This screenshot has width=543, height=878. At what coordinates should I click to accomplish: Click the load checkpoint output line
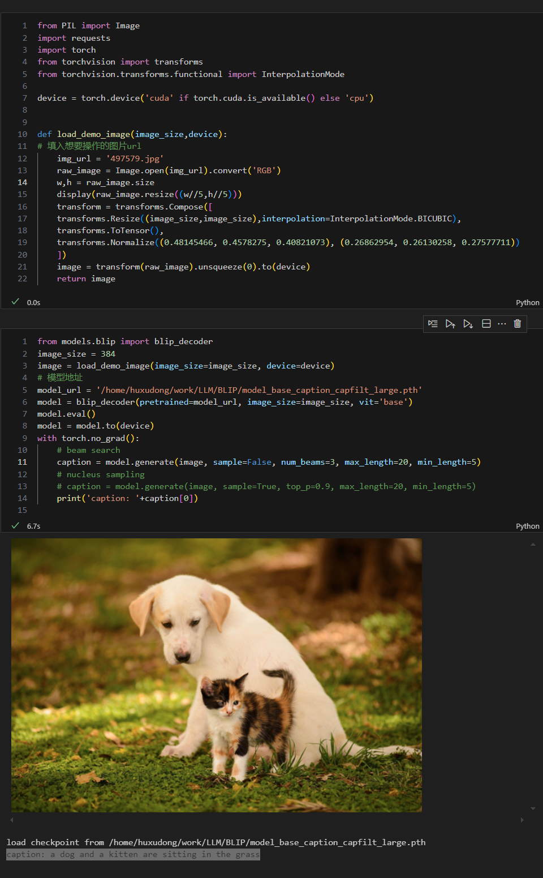[x=216, y=842]
